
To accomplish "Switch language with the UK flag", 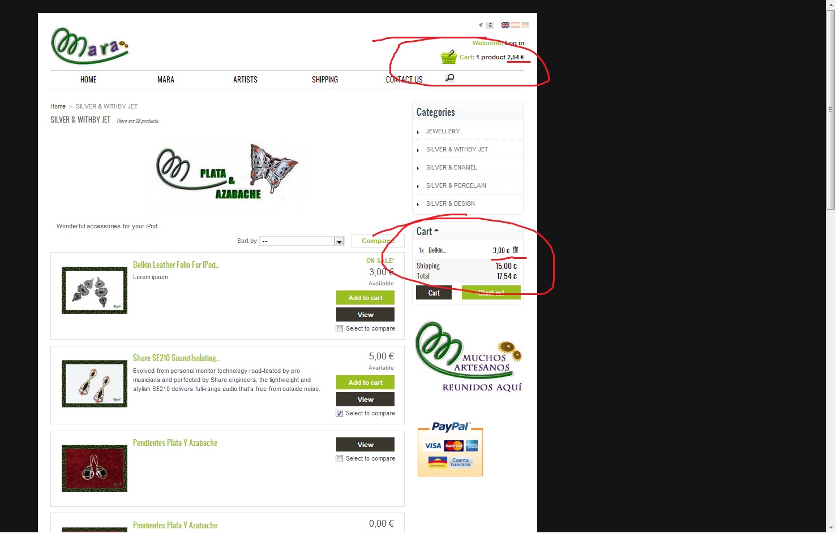I will tap(505, 25).
